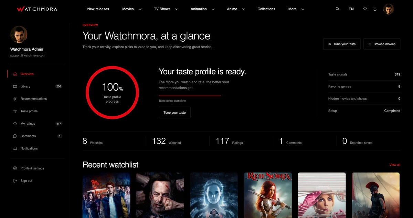This screenshot has width=413, height=218.
Task: Open the poster of bruised man with fists
Action: pyautogui.click(x=160, y=195)
